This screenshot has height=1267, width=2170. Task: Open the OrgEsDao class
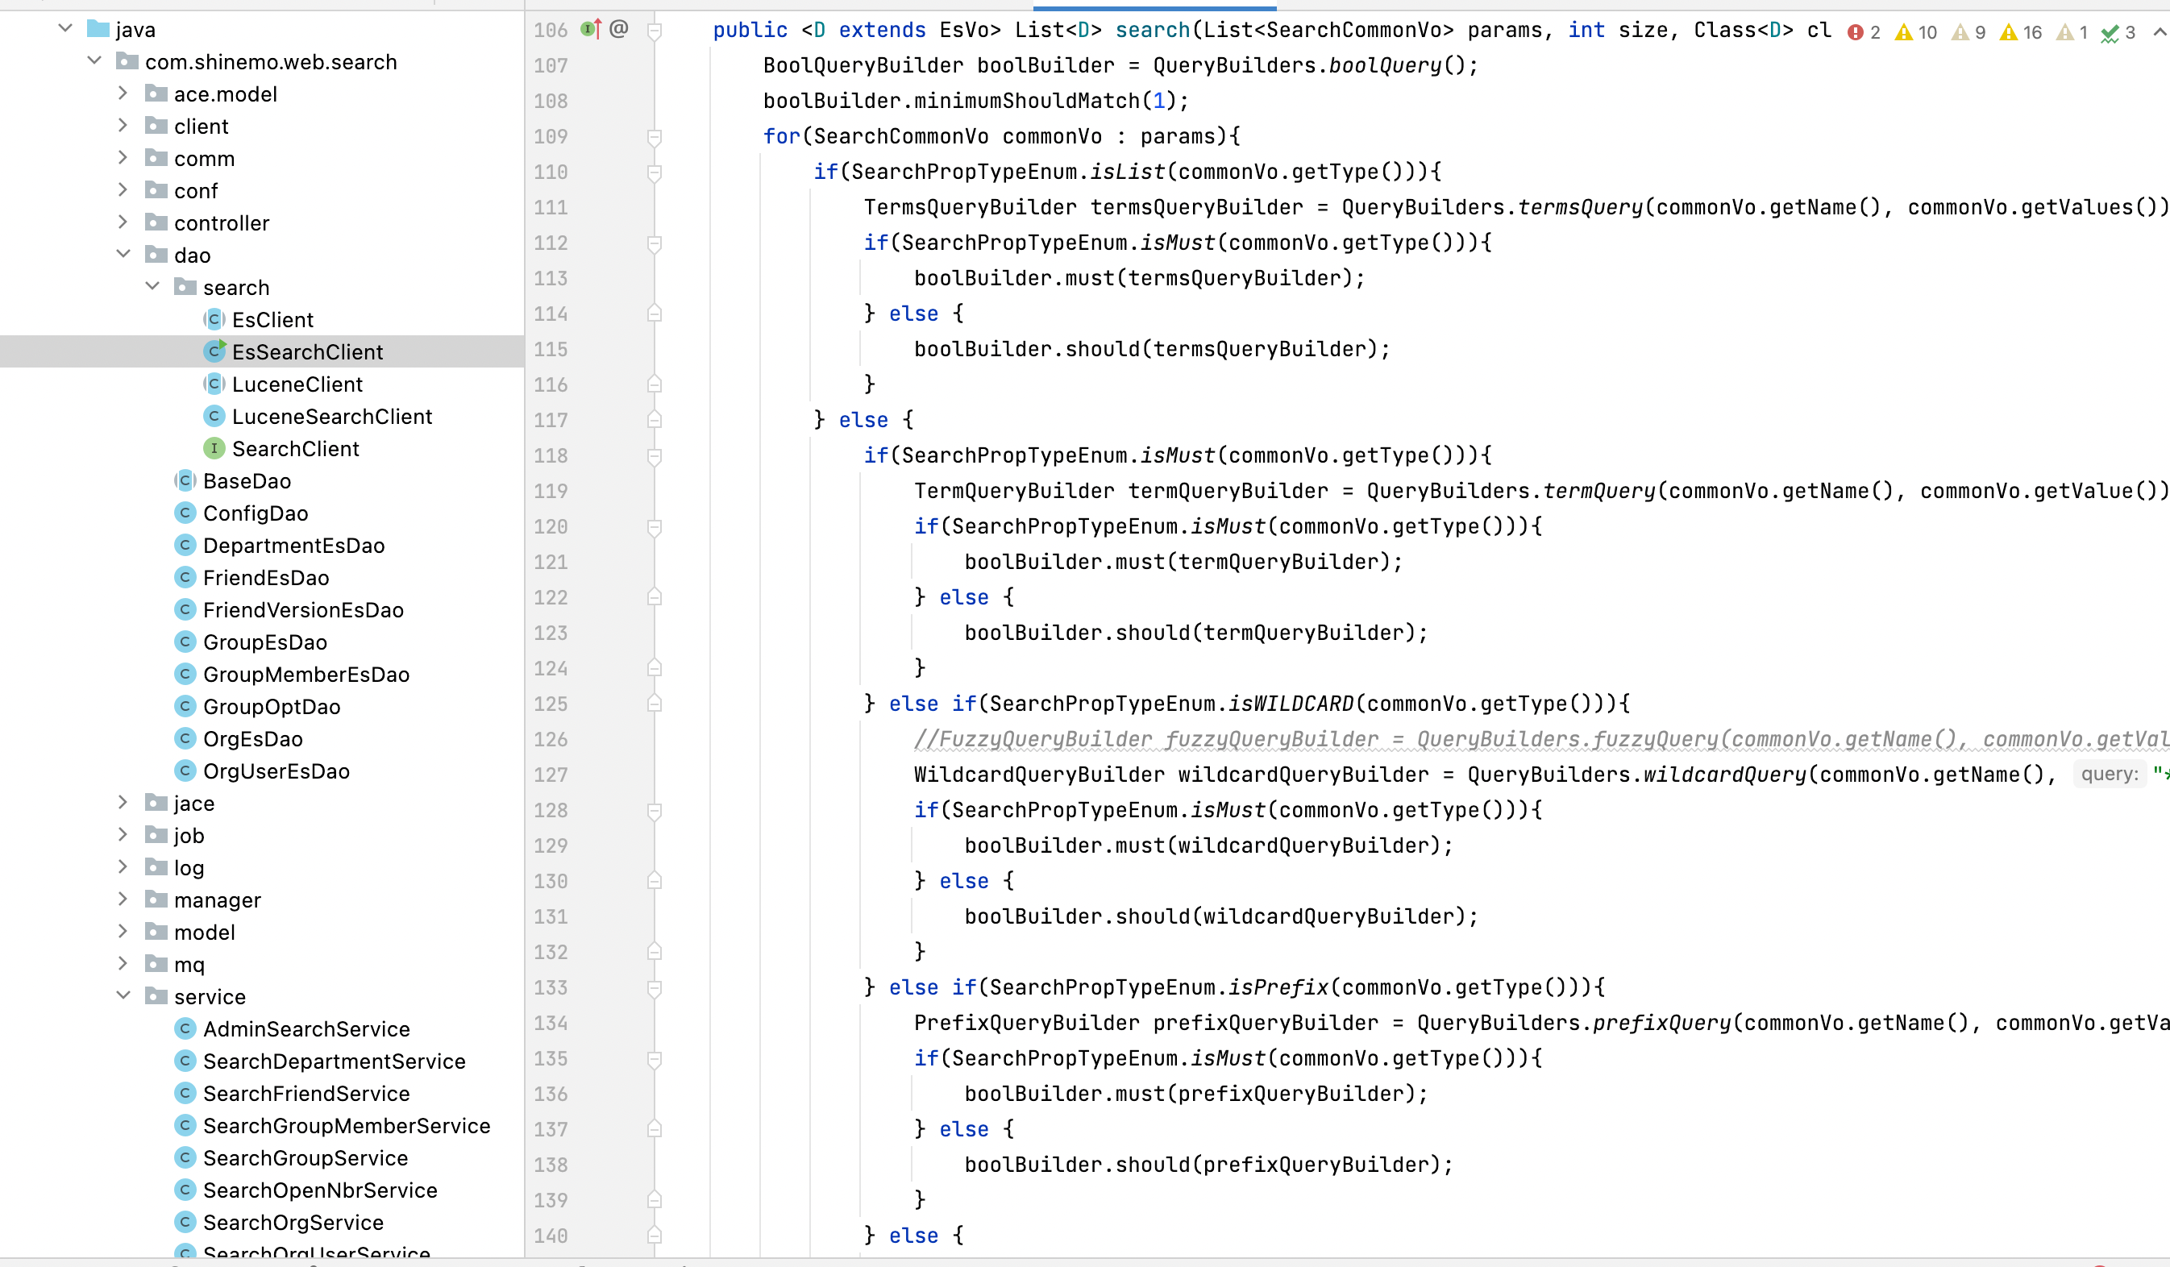(252, 739)
